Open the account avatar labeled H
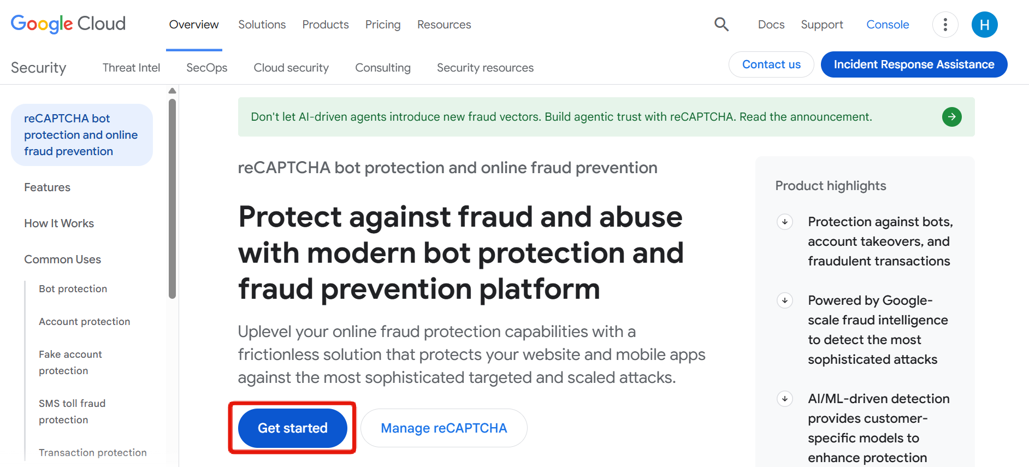Screen dimensions: 1029x467 pyautogui.click(x=984, y=25)
